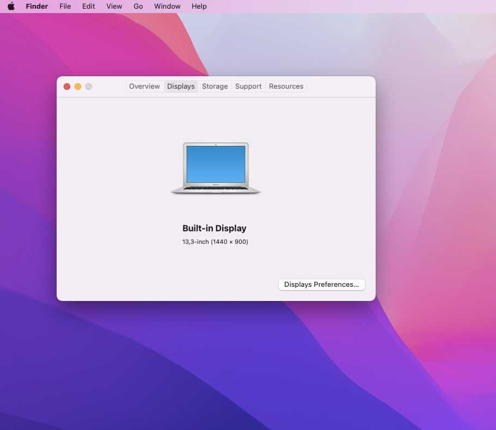This screenshot has width=496, height=430.
Task: Open the Go menu
Action: click(138, 7)
